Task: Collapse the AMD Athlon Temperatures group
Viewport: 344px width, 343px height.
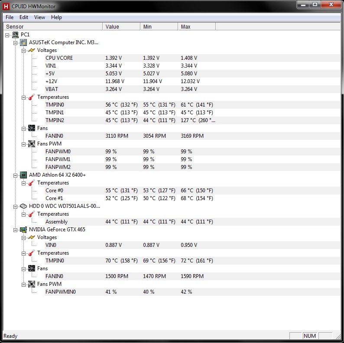Action: pos(23,183)
